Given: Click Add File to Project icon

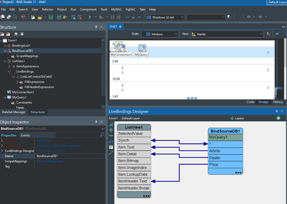Looking at the screenshot, I should (73, 17).
